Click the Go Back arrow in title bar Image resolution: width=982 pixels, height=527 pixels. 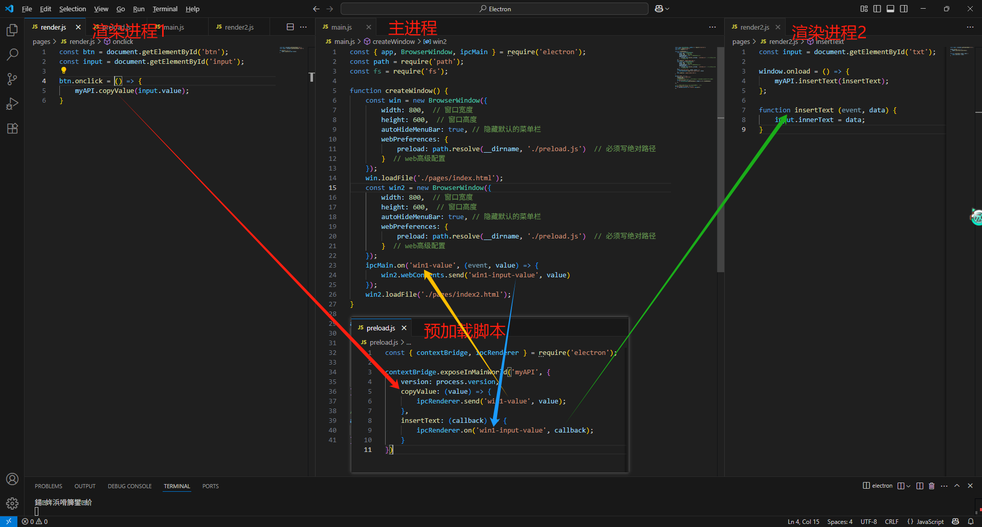tap(316, 9)
